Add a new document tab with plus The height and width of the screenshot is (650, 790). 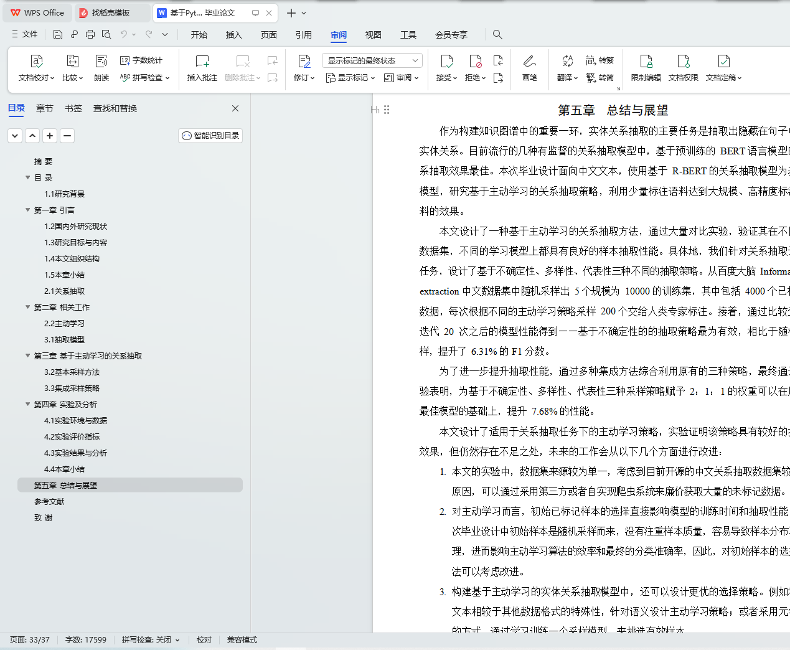click(291, 12)
